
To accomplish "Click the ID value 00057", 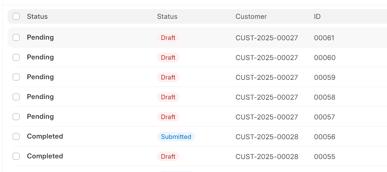I will click(325, 117).
